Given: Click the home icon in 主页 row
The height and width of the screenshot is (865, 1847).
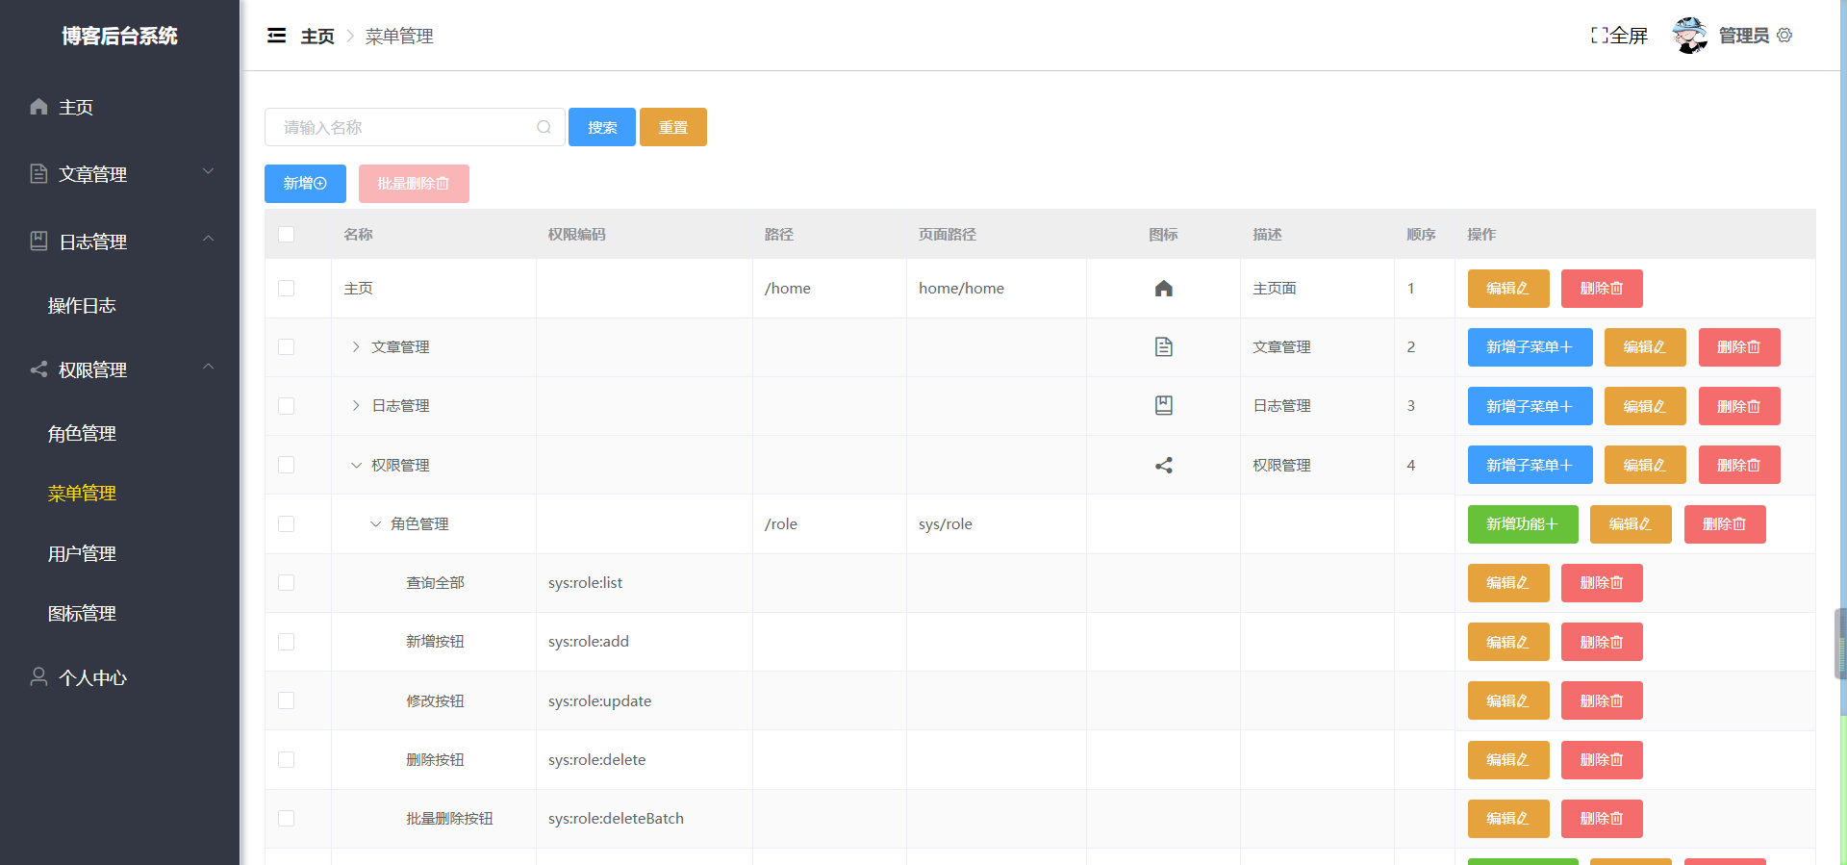Looking at the screenshot, I should (x=1164, y=289).
